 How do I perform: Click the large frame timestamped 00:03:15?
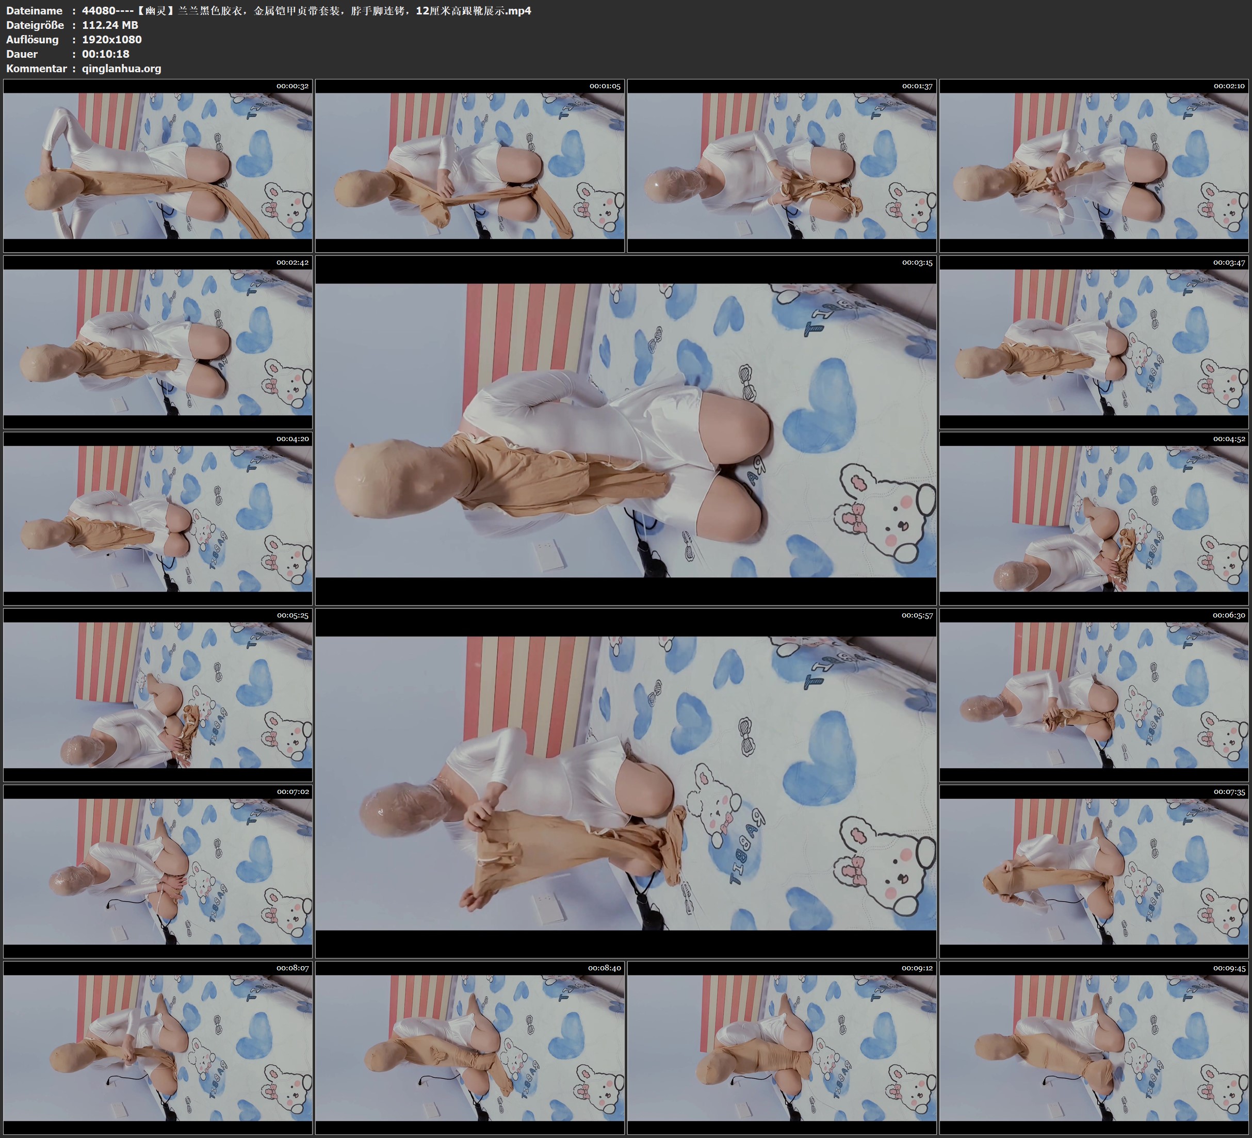pyautogui.click(x=625, y=430)
